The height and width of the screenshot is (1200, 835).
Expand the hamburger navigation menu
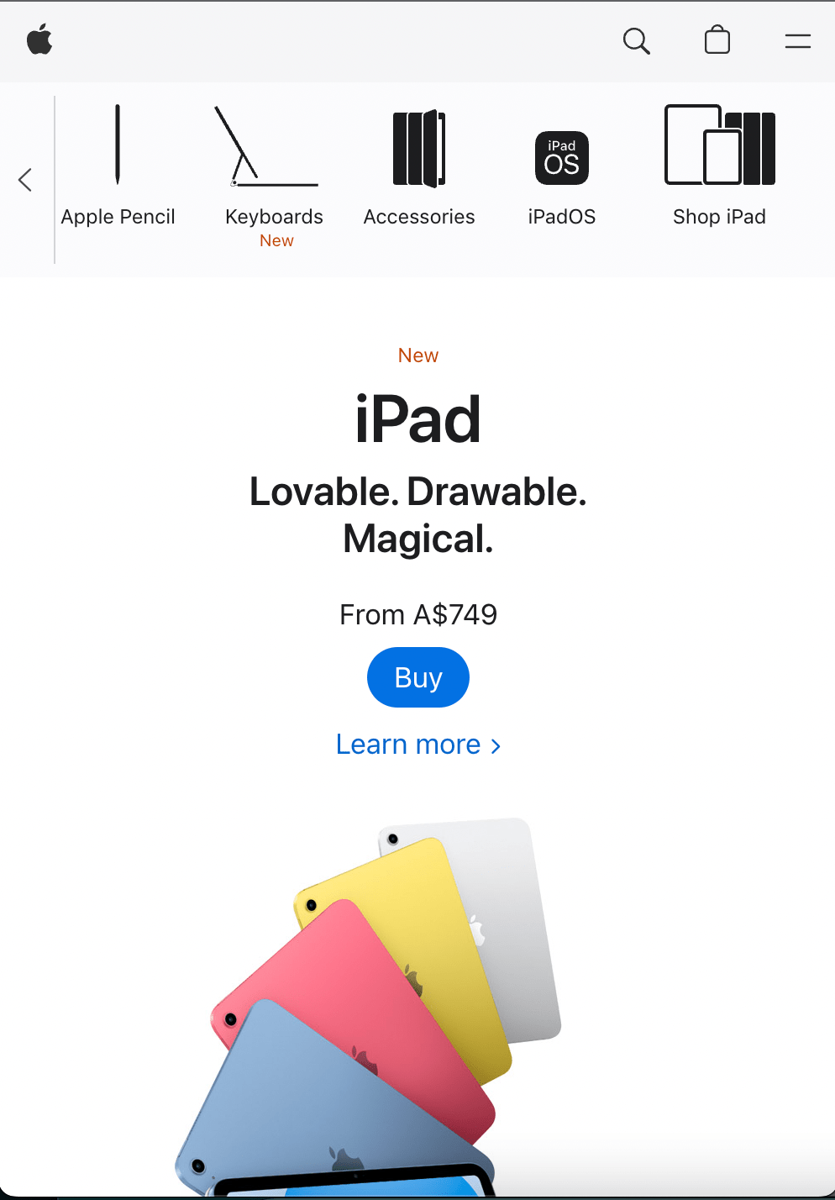(x=797, y=40)
